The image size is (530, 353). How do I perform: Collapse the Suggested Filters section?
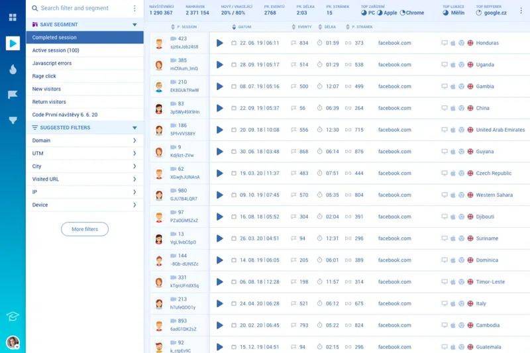click(x=134, y=128)
